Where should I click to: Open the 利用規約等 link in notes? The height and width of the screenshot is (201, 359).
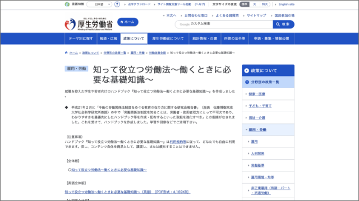click(x=178, y=142)
